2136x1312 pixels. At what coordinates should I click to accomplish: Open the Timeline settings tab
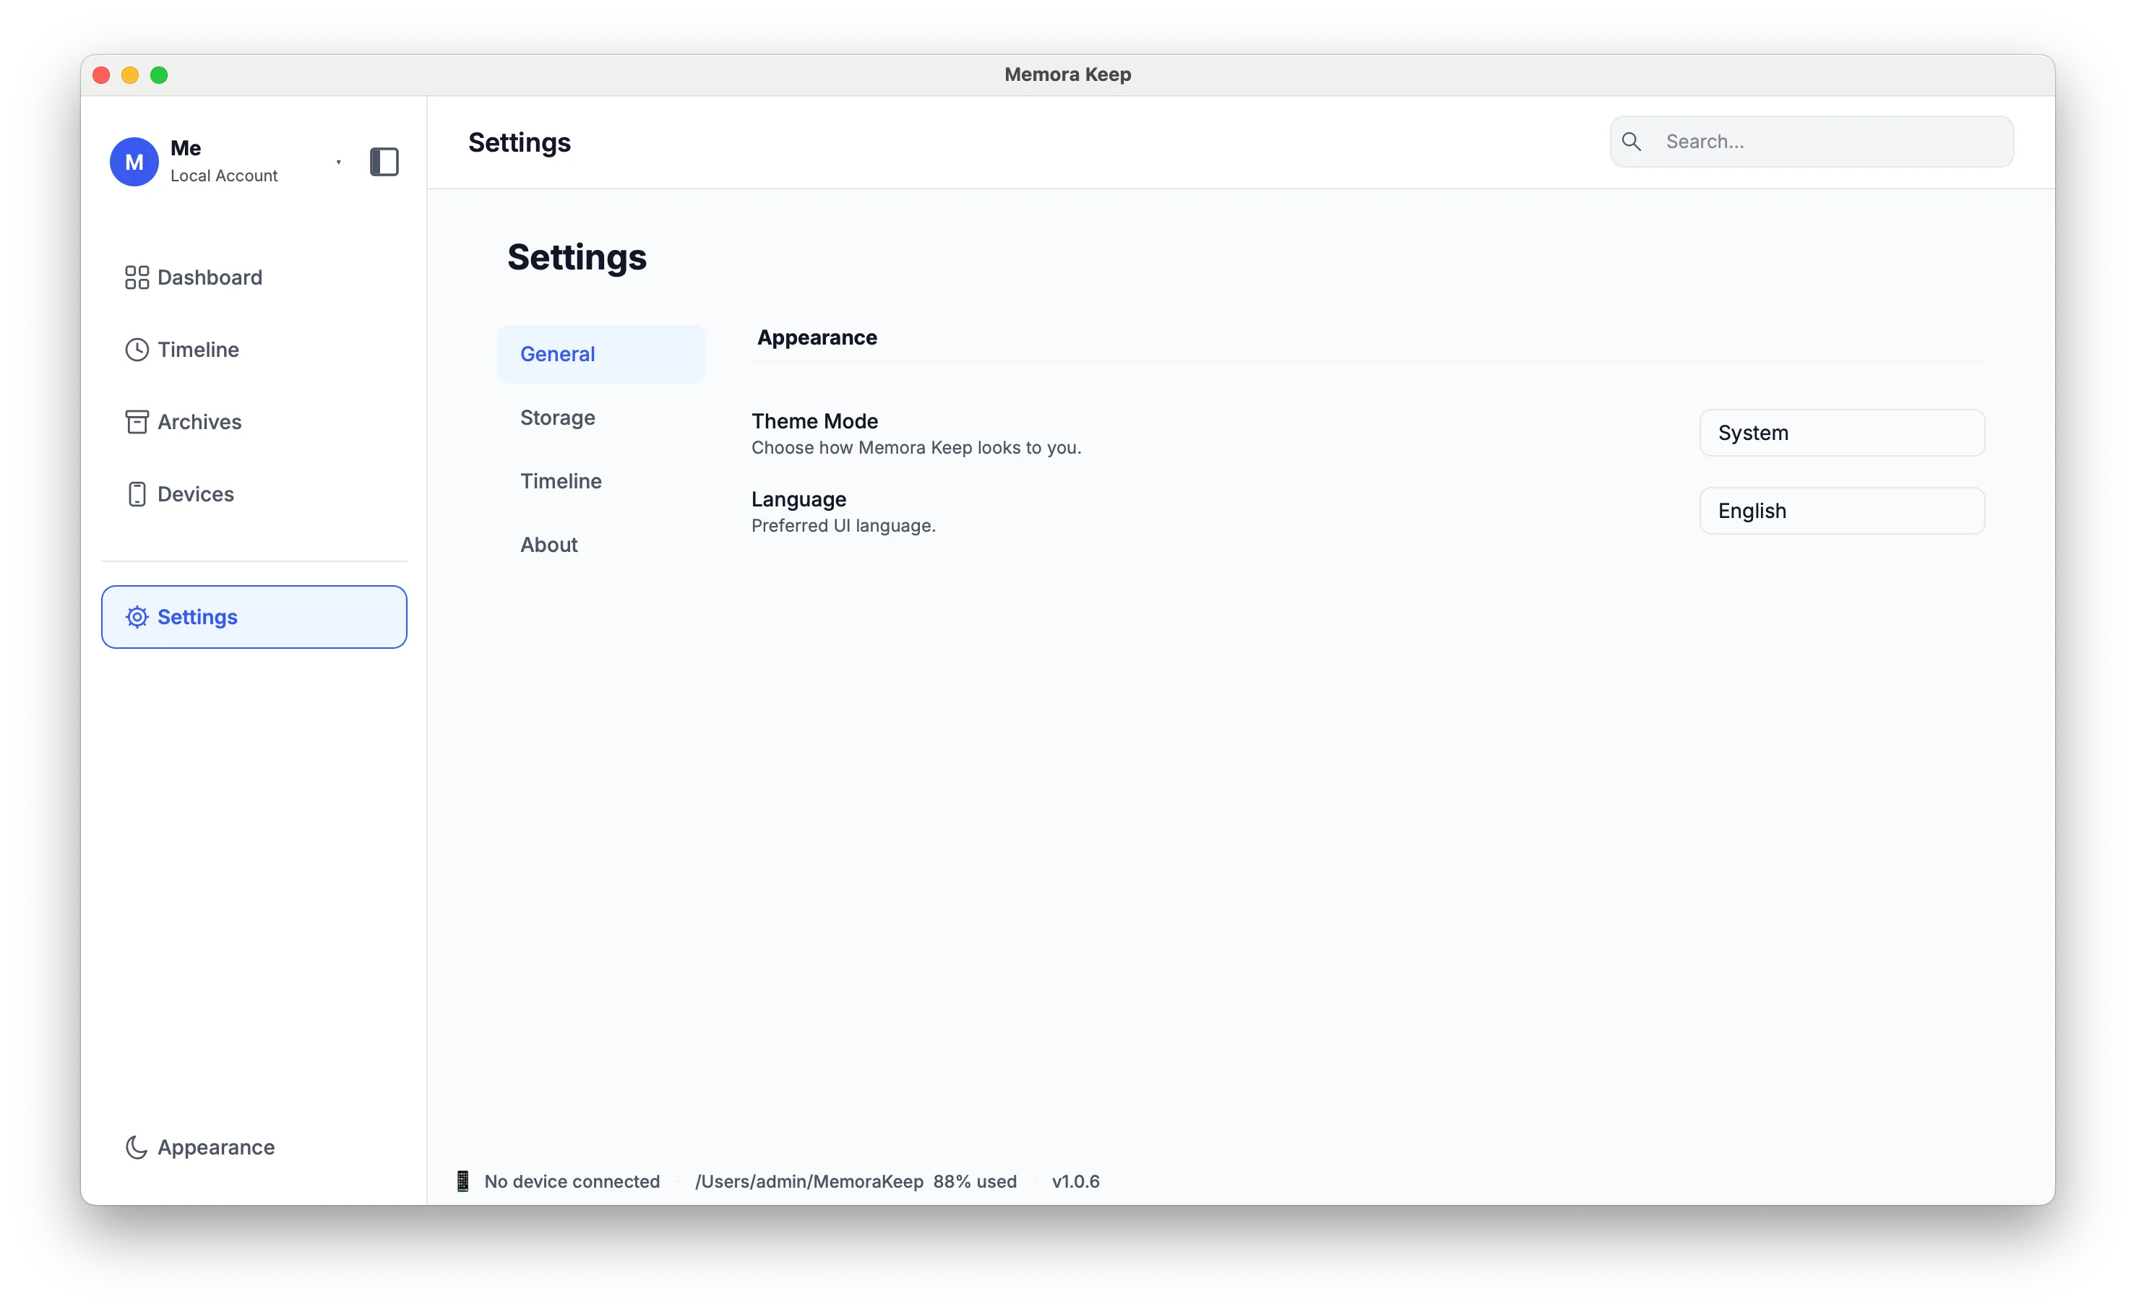[600, 480]
